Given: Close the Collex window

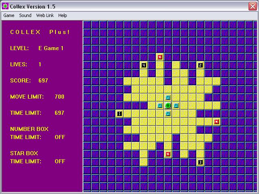Looking at the screenshot, I should [x=253, y=6].
